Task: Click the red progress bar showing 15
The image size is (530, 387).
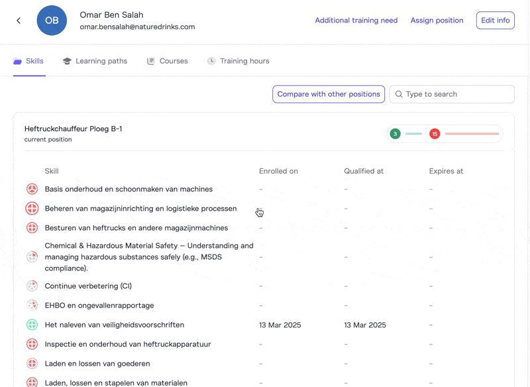Action: [x=471, y=134]
